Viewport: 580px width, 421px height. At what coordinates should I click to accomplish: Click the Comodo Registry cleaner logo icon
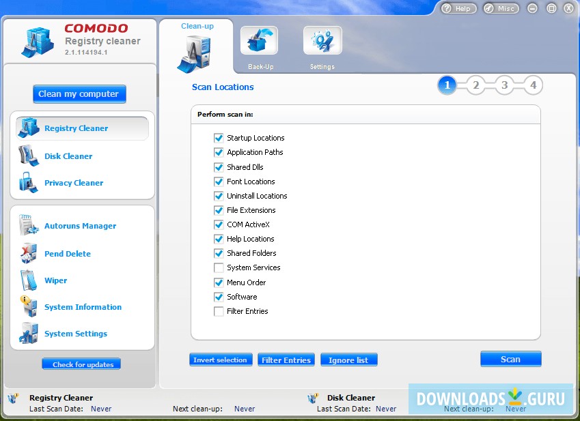pyautogui.click(x=38, y=42)
